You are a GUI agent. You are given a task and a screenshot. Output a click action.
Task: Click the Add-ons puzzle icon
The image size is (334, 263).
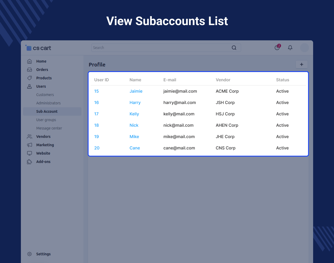point(30,162)
